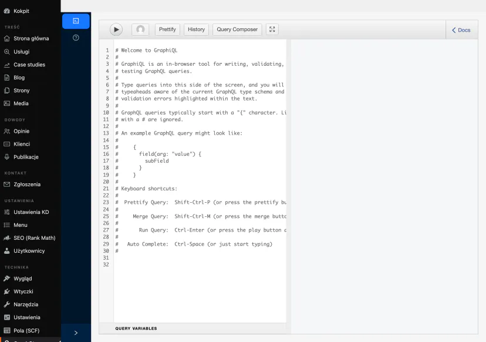Viewport: 486px width, 342px height.
Task: Click the table icon beside Pola (SCF)
Action: pos(7,330)
